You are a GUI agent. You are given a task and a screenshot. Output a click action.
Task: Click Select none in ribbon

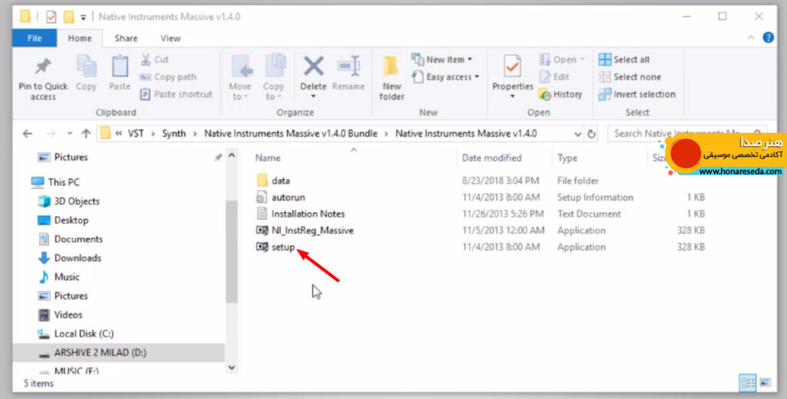630,77
